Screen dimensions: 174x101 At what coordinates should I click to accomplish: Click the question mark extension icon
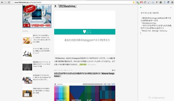(164, 2)
